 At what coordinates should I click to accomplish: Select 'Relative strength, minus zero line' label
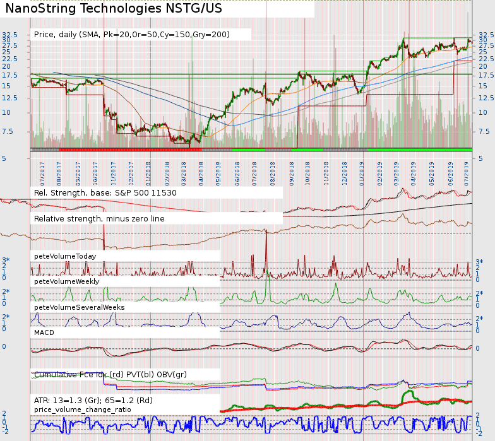click(x=99, y=218)
